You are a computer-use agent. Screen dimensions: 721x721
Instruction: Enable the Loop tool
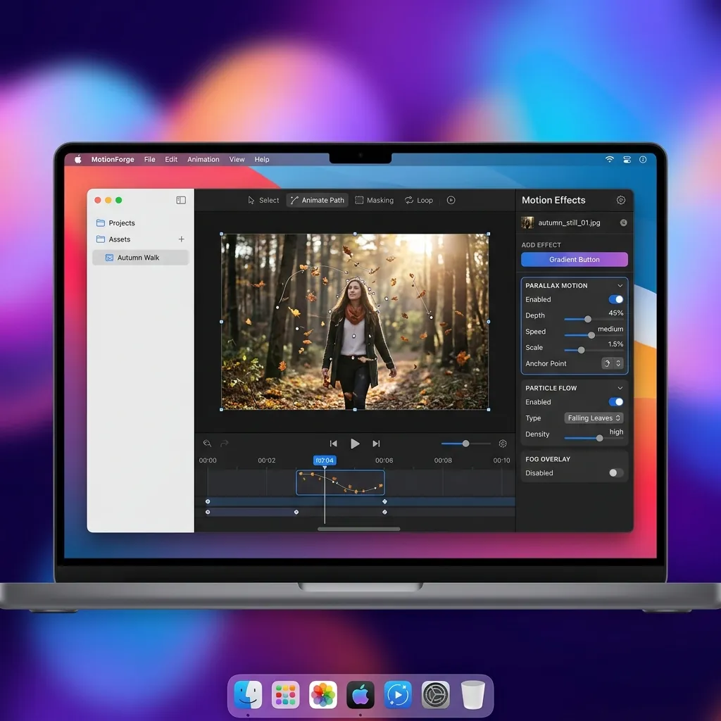419,200
